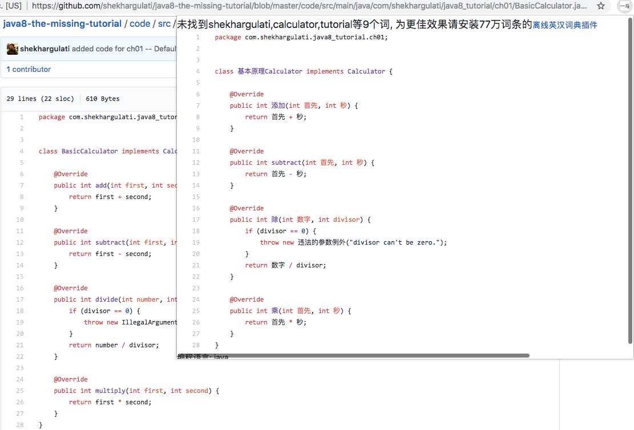The height and width of the screenshot is (430, 634).
Task: Click 'return 首先 - 秒;' in popup
Action: point(276,174)
